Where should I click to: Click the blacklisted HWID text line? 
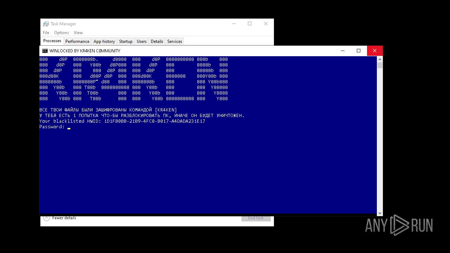122,121
